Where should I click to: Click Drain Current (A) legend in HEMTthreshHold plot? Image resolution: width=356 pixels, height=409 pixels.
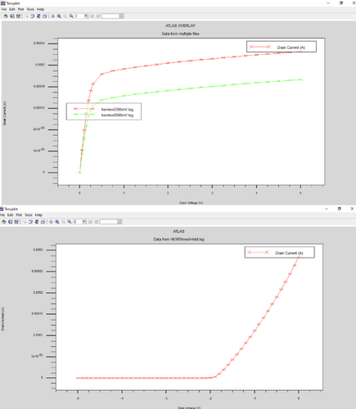coord(279,253)
